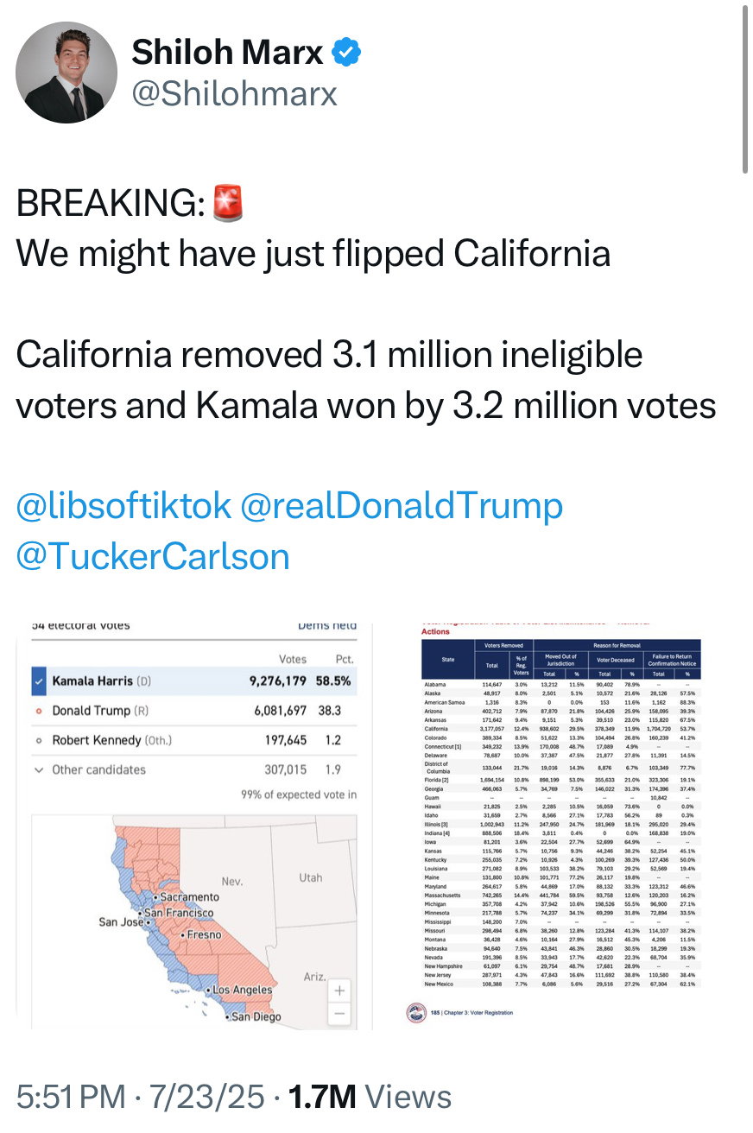Viewport: 753px width, 1133px height.
Task: Zoom out with the map minus button
Action: pyautogui.click(x=340, y=1013)
